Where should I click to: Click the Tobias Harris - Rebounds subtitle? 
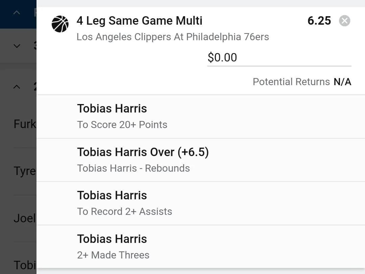pyautogui.click(x=133, y=168)
